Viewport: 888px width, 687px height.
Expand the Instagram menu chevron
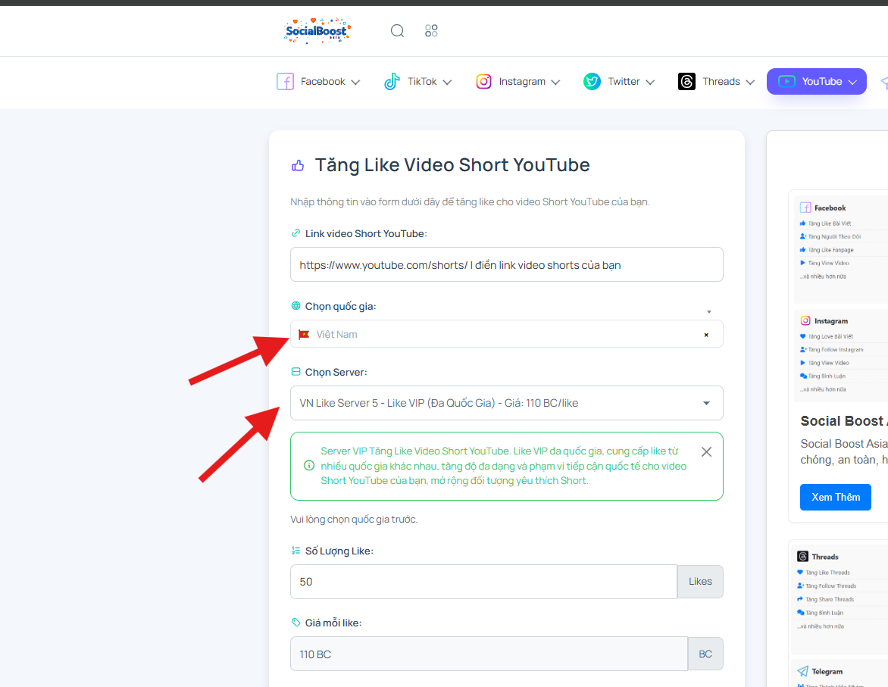tap(555, 82)
